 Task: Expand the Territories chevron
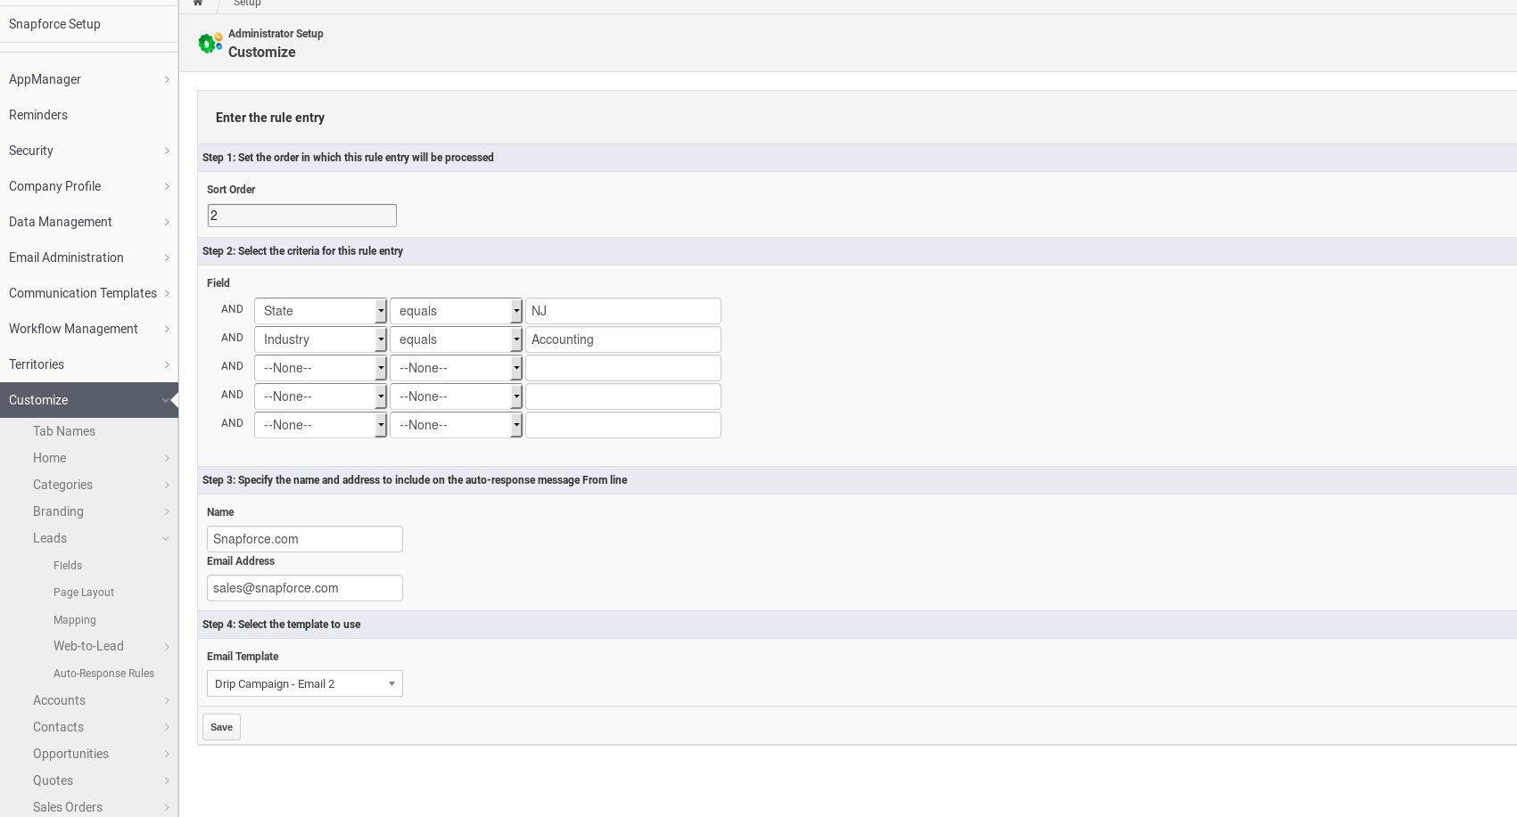click(167, 364)
